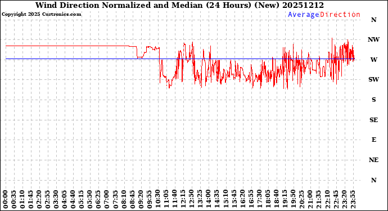This screenshot has width=388, height=211.
Task: Click the "SE" direction axis label
Action: 373,120
